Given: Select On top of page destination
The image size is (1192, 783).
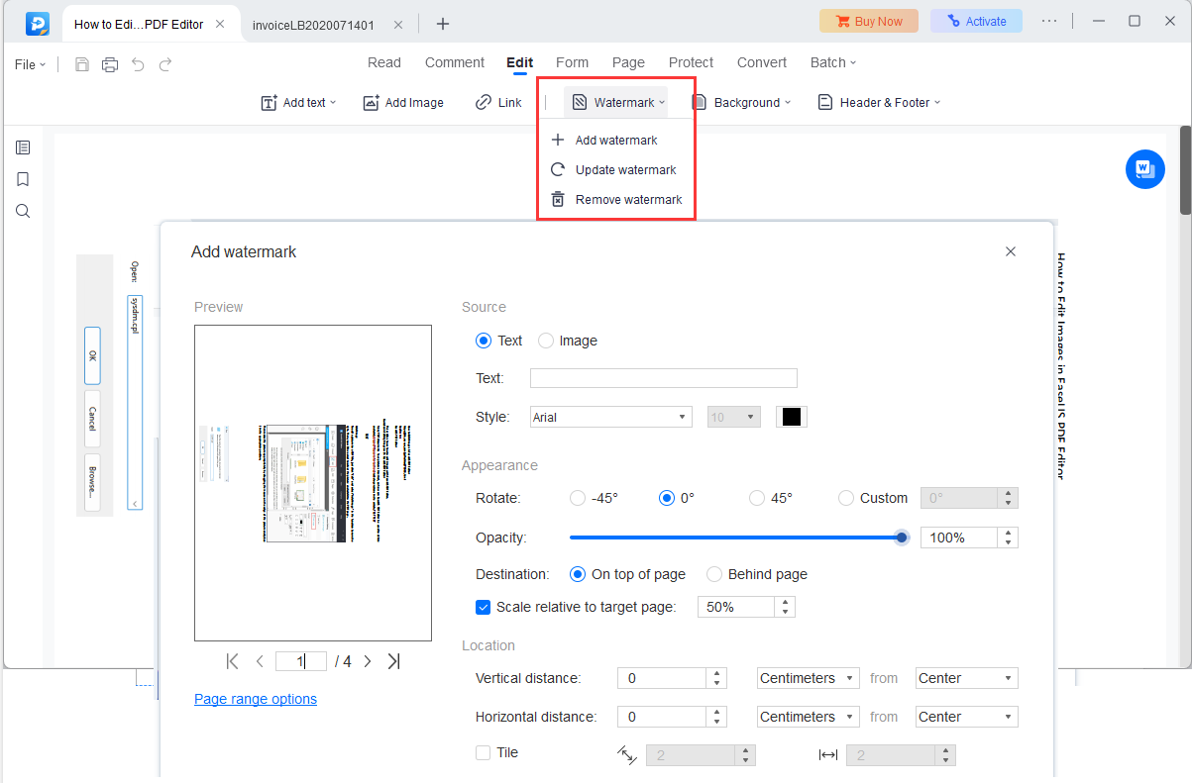Looking at the screenshot, I should [x=578, y=574].
